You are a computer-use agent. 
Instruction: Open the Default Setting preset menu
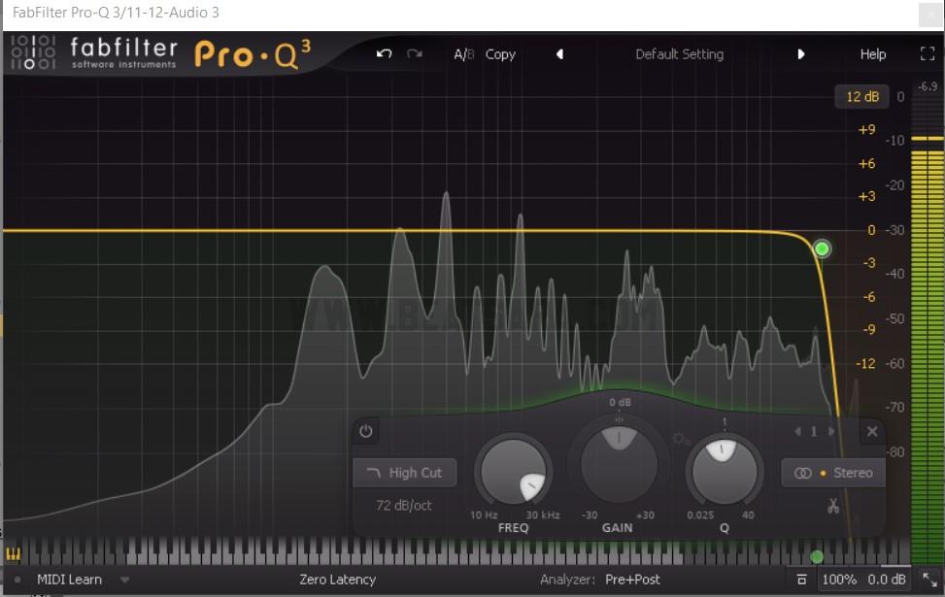click(679, 54)
